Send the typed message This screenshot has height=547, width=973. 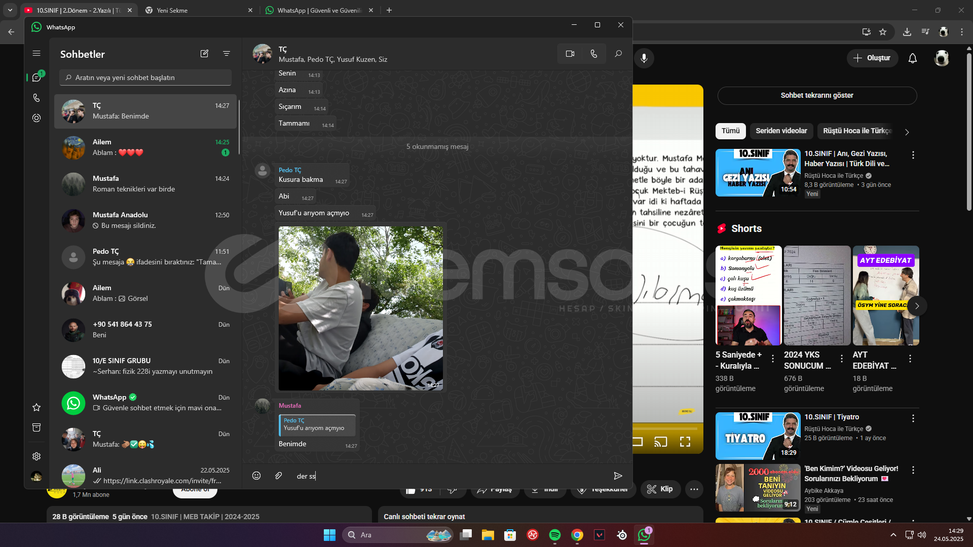point(618,476)
